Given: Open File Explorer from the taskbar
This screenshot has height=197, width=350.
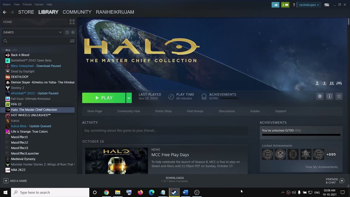Looking at the screenshot, I should pos(118,192).
